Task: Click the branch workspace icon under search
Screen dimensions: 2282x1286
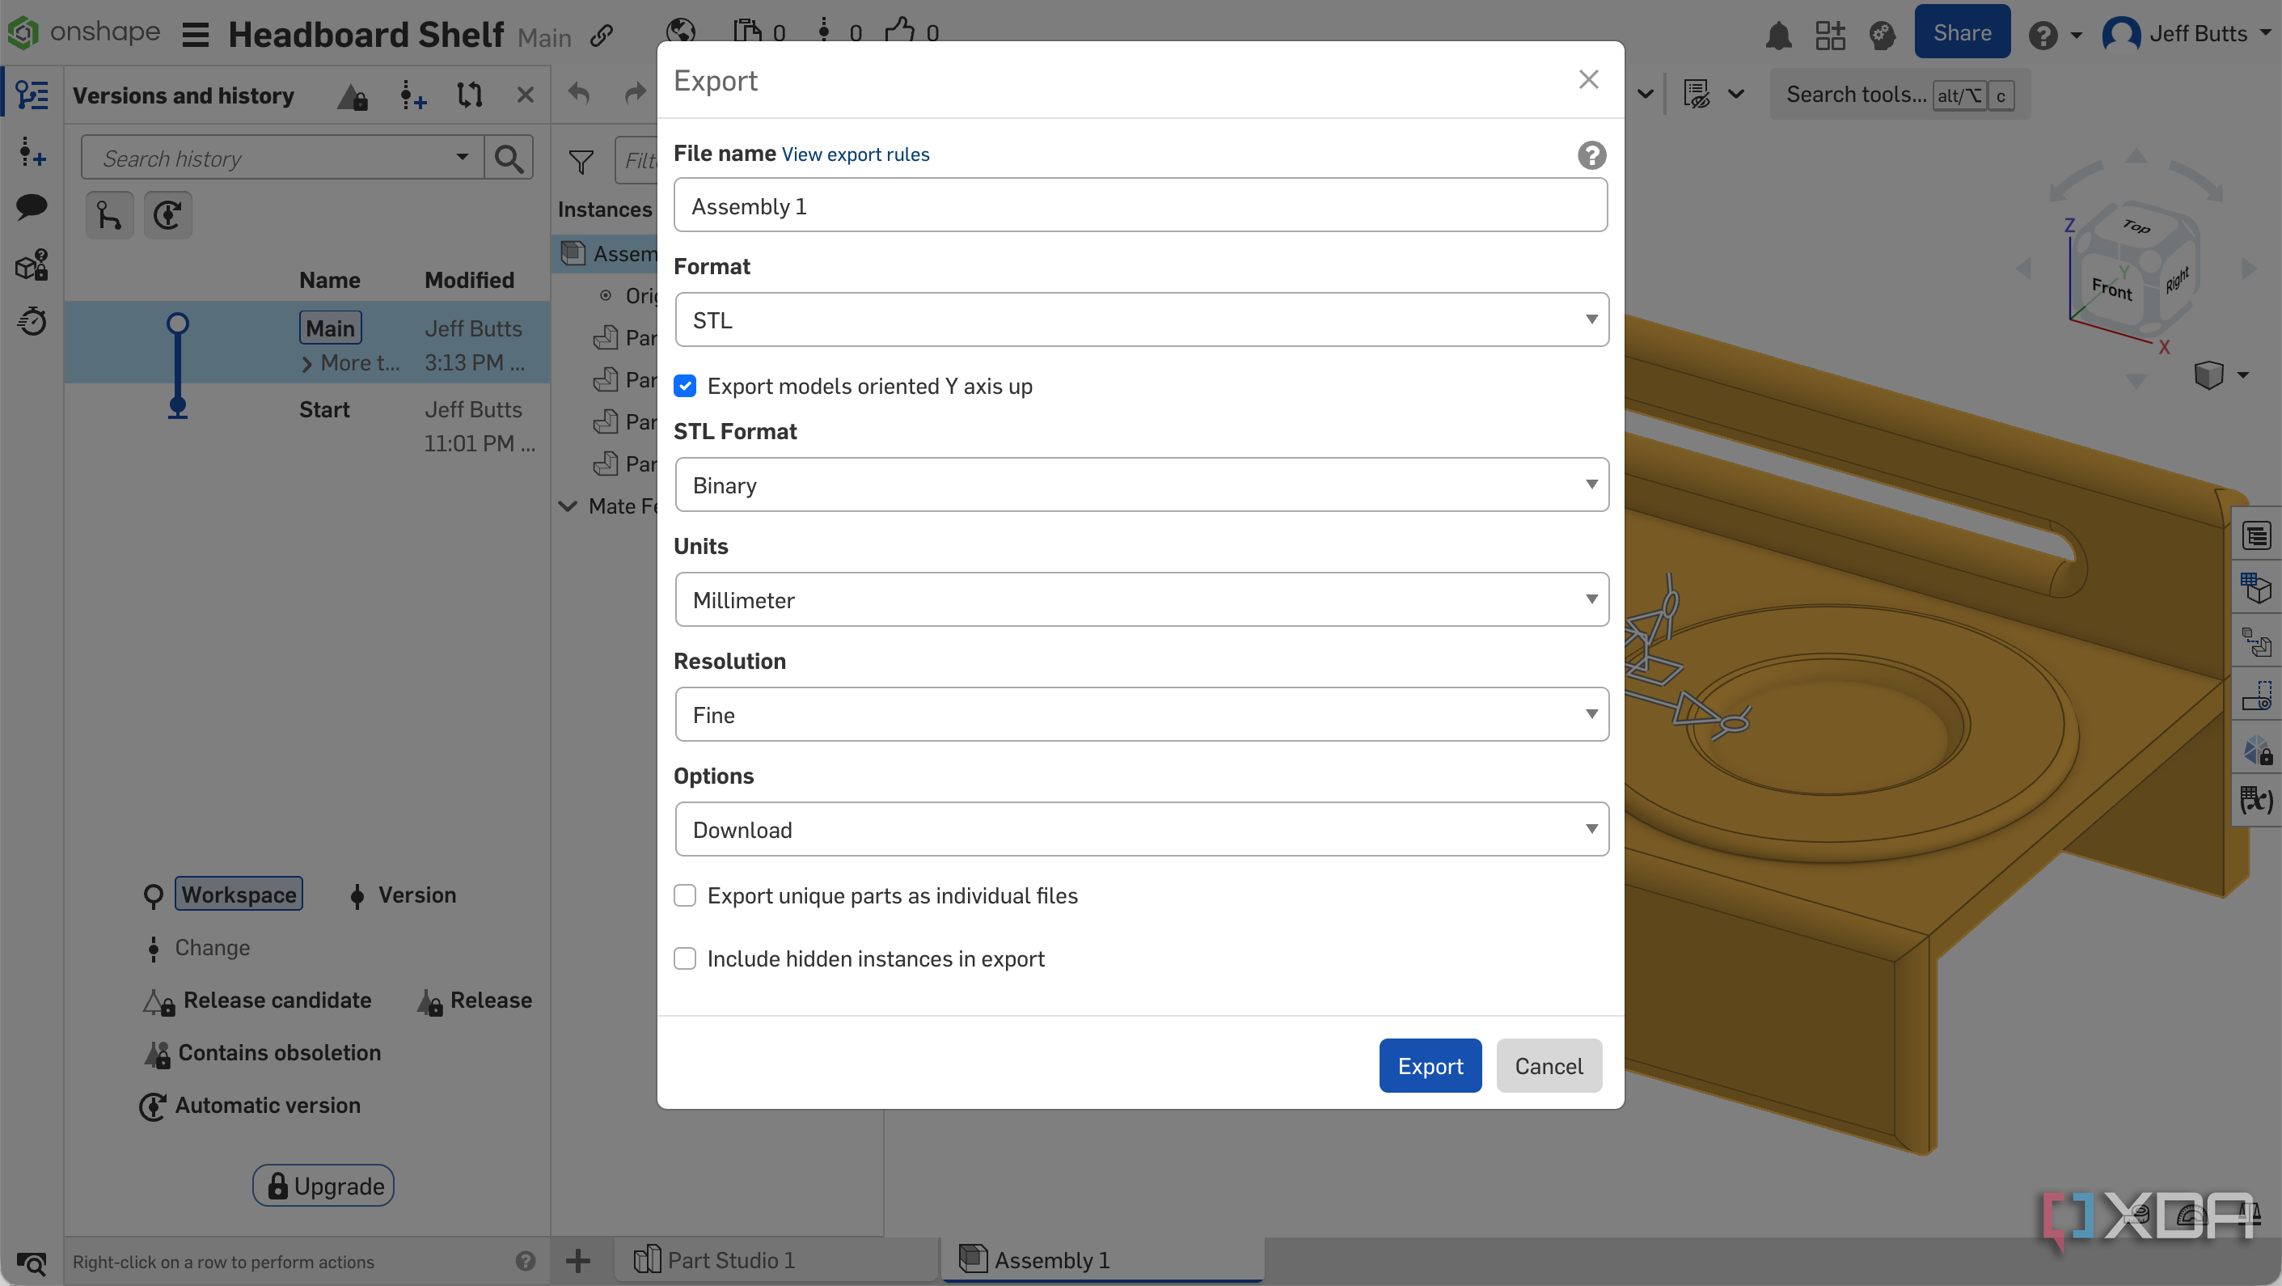Action: (x=109, y=215)
